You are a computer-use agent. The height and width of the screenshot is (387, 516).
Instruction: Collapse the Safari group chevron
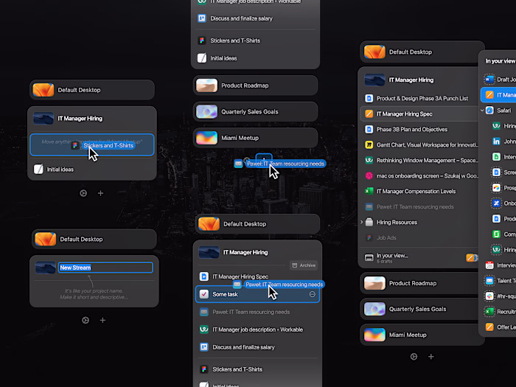pyautogui.click(x=482, y=111)
